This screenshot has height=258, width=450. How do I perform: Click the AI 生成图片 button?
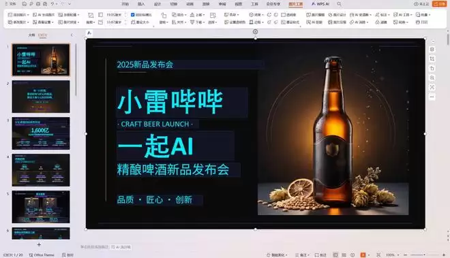coord(44,14)
